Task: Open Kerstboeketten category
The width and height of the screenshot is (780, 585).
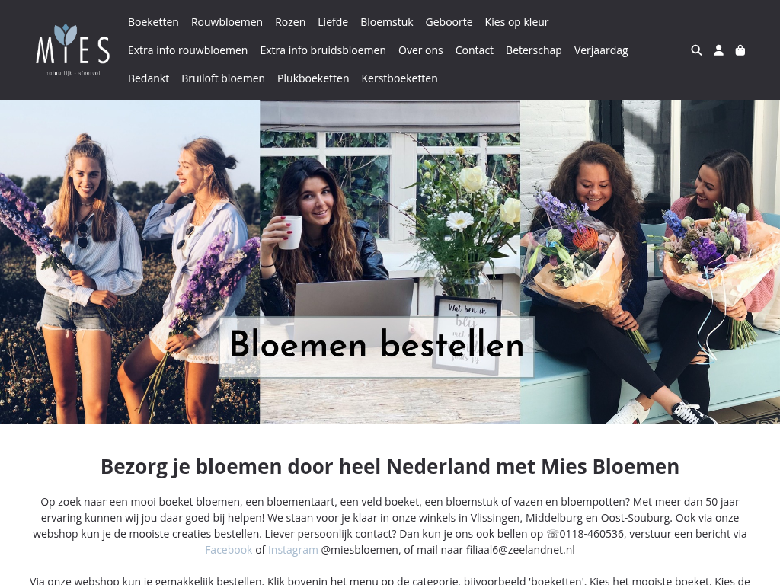Action: pyautogui.click(x=399, y=78)
